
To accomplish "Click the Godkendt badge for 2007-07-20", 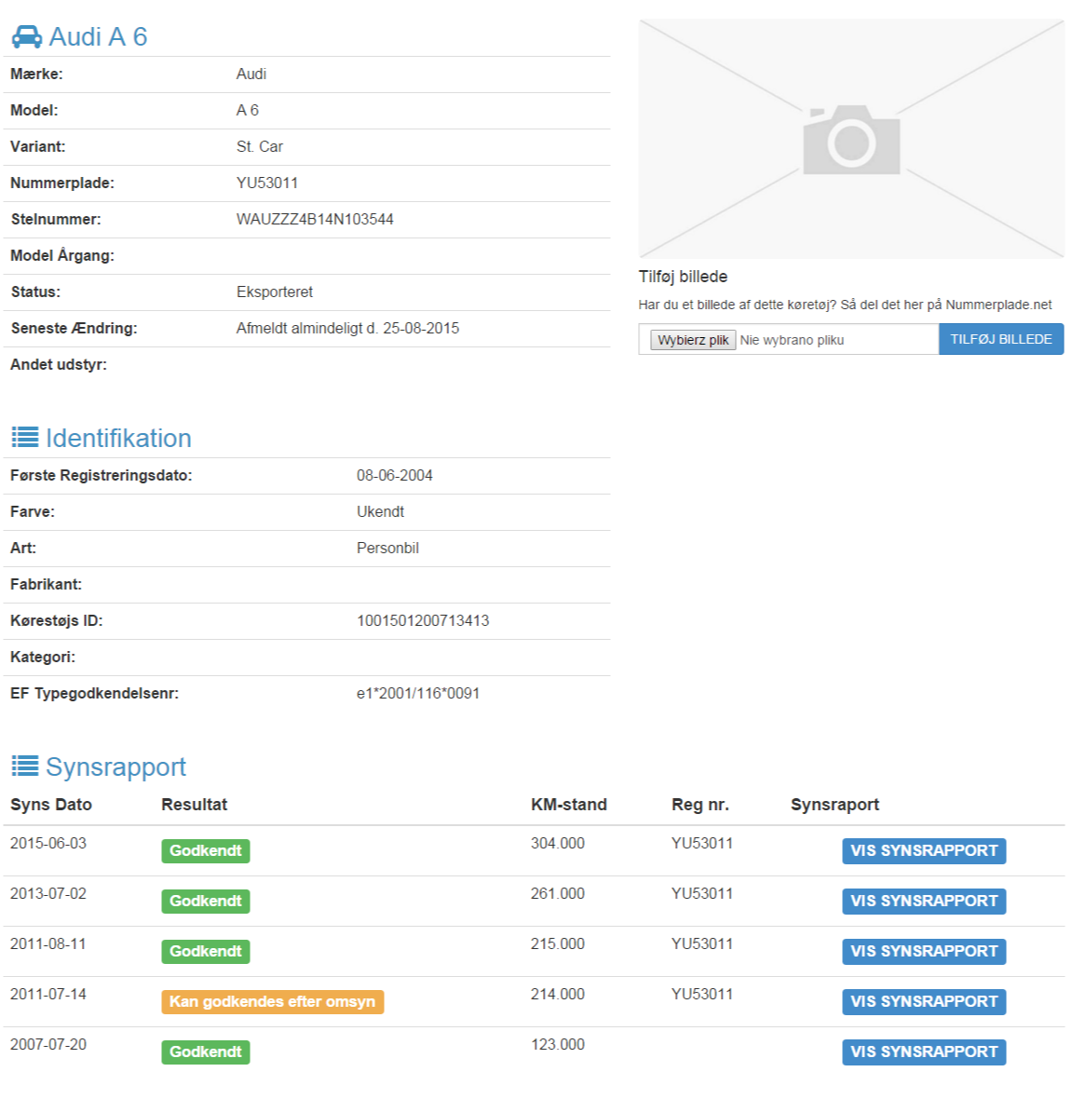I will point(206,1052).
